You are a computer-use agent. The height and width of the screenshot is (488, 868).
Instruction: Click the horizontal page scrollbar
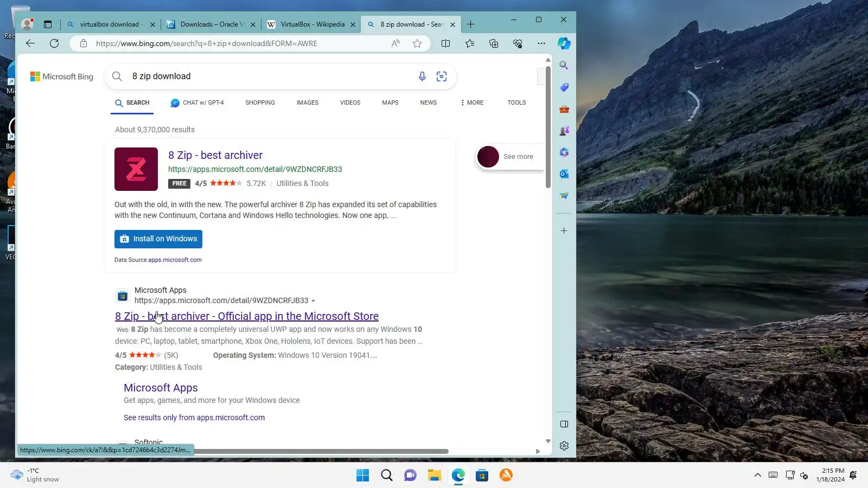[321, 451]
